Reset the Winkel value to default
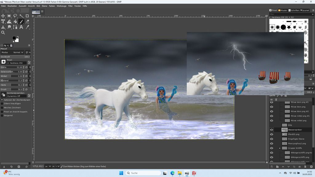This screenshot has height=177, width=315. [26, 76]
